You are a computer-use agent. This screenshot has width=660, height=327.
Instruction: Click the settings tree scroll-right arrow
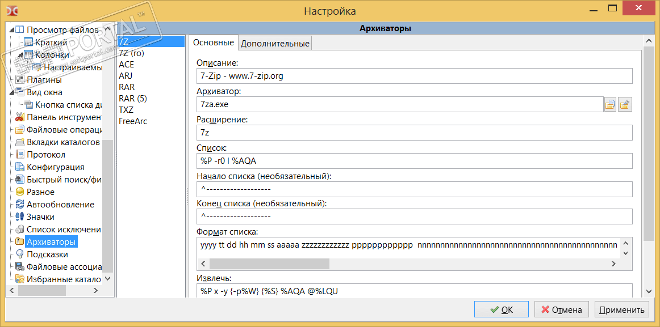[x=95, y=290]
